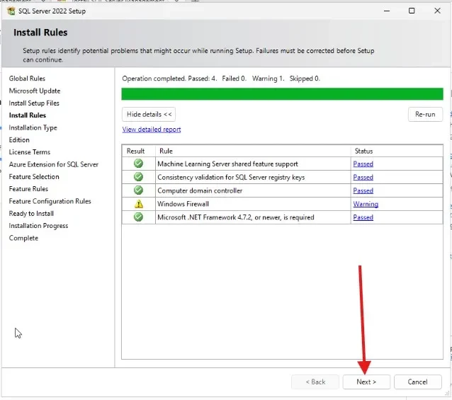Click the green completed progress bar
Viewport: 452px width, 400px height.
(282, 94)
